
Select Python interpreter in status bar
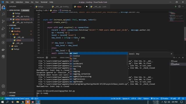pos(17,99)
